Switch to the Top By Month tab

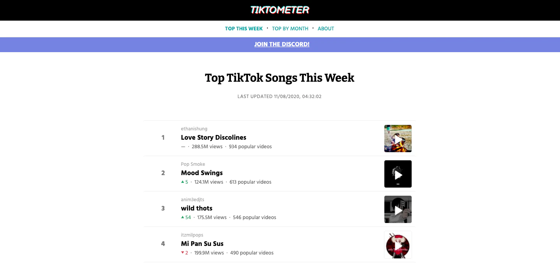pos(290,28)
